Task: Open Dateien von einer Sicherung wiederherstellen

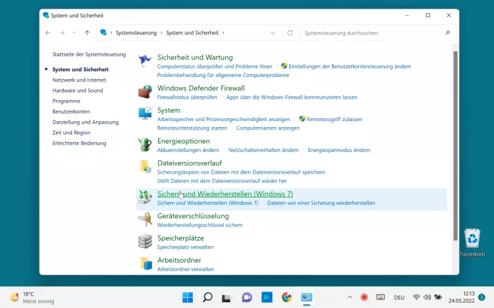Action: click(321, 203)
